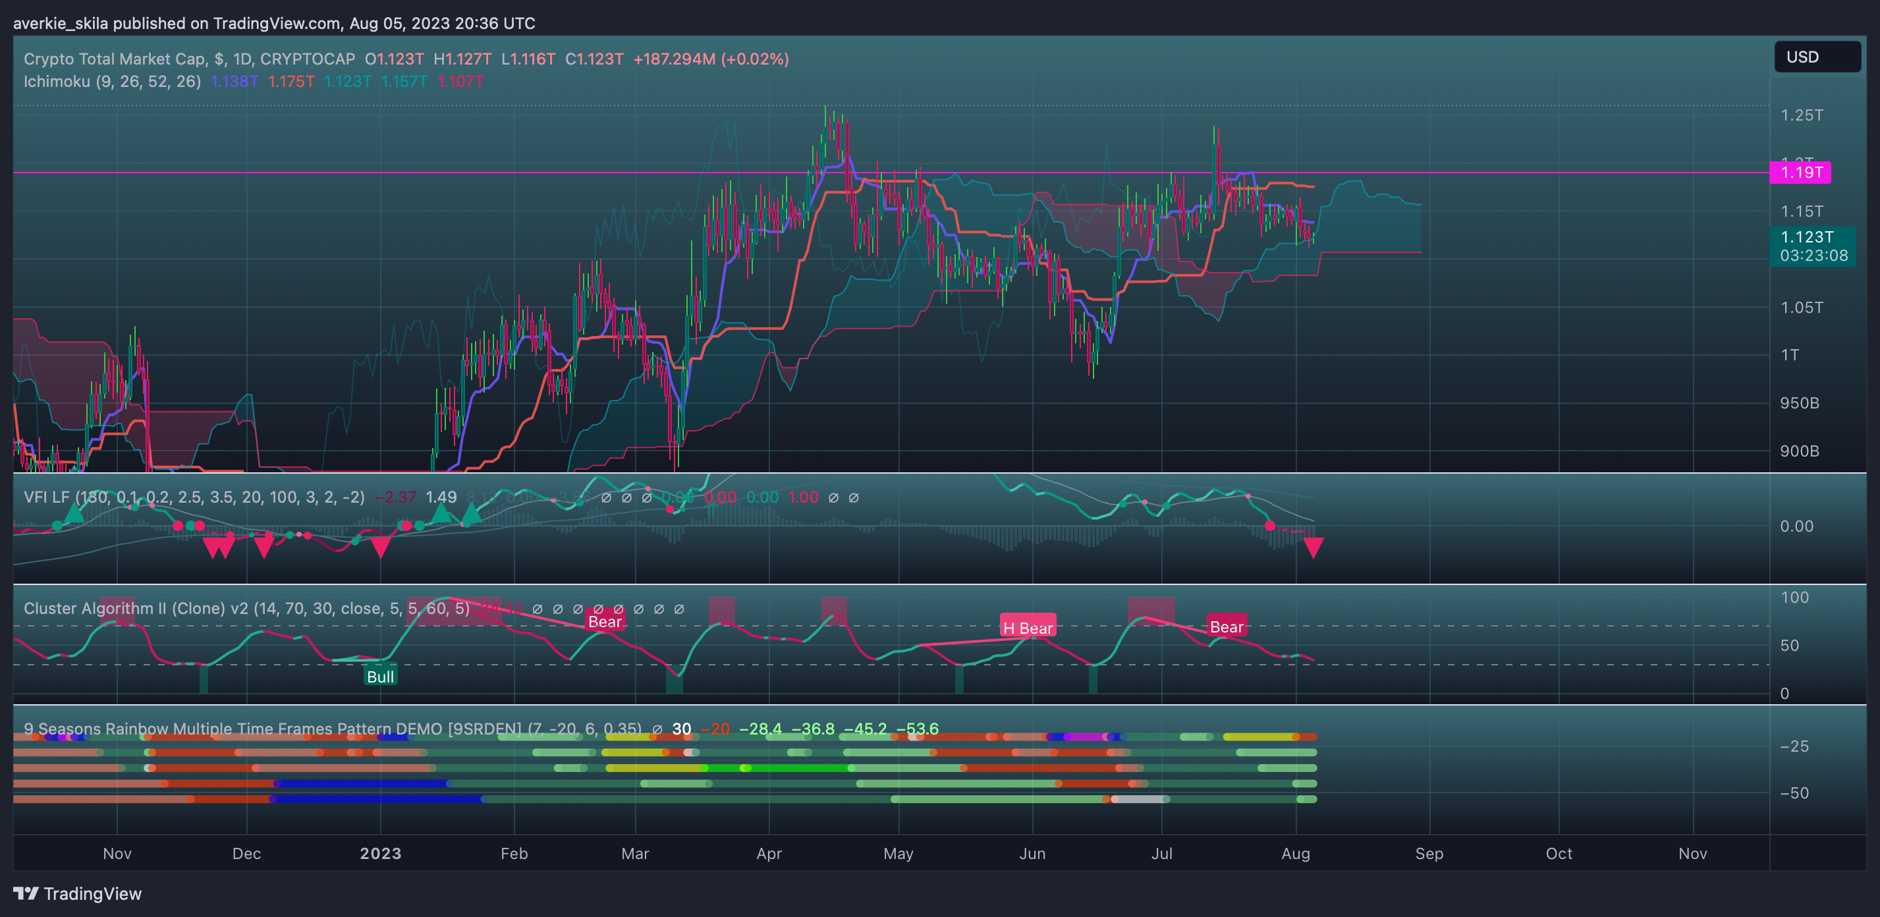Screen dimensions: 1880x917
Task: Click the Bear label near July
Action: tap(1226, 626)
